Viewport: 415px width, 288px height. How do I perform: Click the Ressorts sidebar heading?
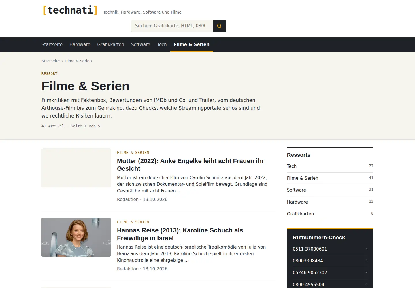pyautogui.click(x=299, y=155)
